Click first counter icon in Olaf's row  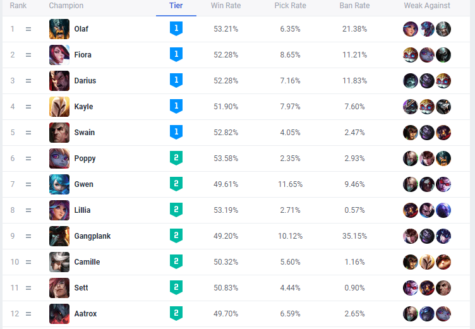[411, 29]
